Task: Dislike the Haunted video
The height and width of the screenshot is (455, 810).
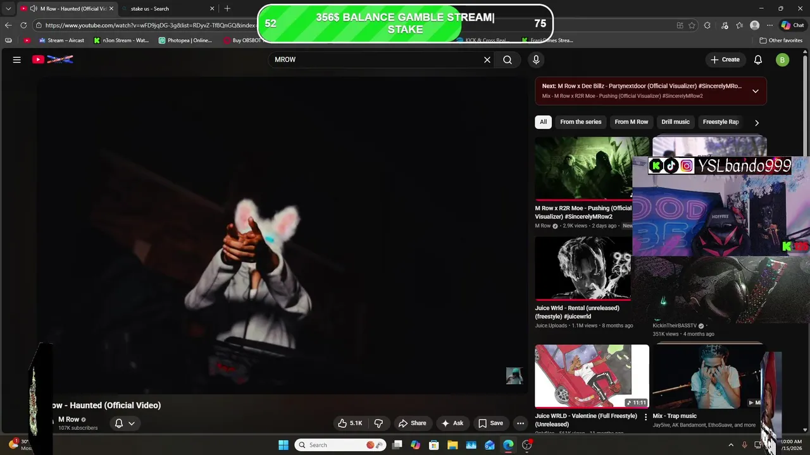Action: click(x=378, y=423)
